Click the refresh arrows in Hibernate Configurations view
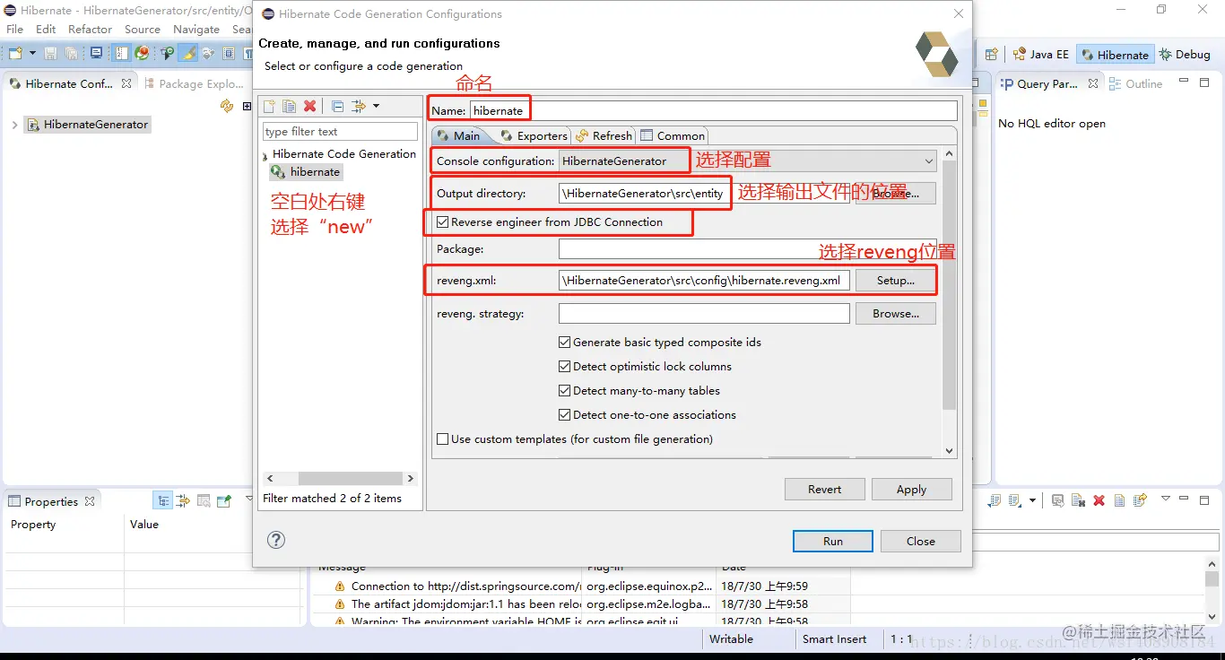Viewport: 1225px width, 660px height. pyautogui.click(x=227, y=106)
